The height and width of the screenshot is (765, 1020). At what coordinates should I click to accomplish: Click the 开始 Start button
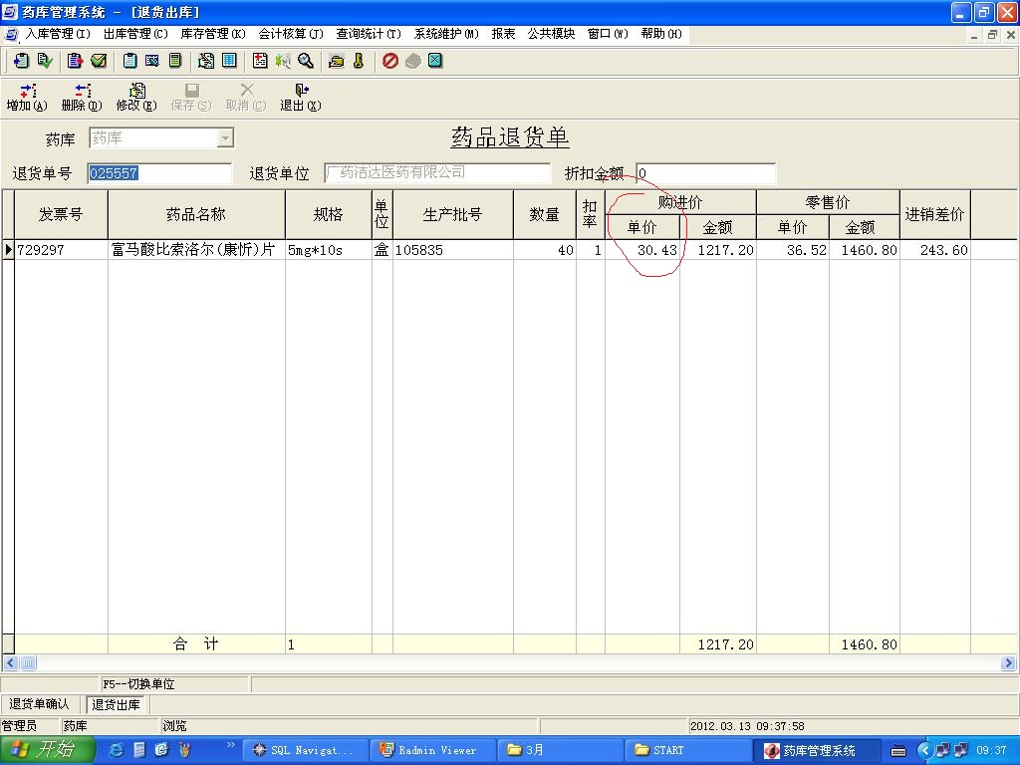[x=47, y=750]
